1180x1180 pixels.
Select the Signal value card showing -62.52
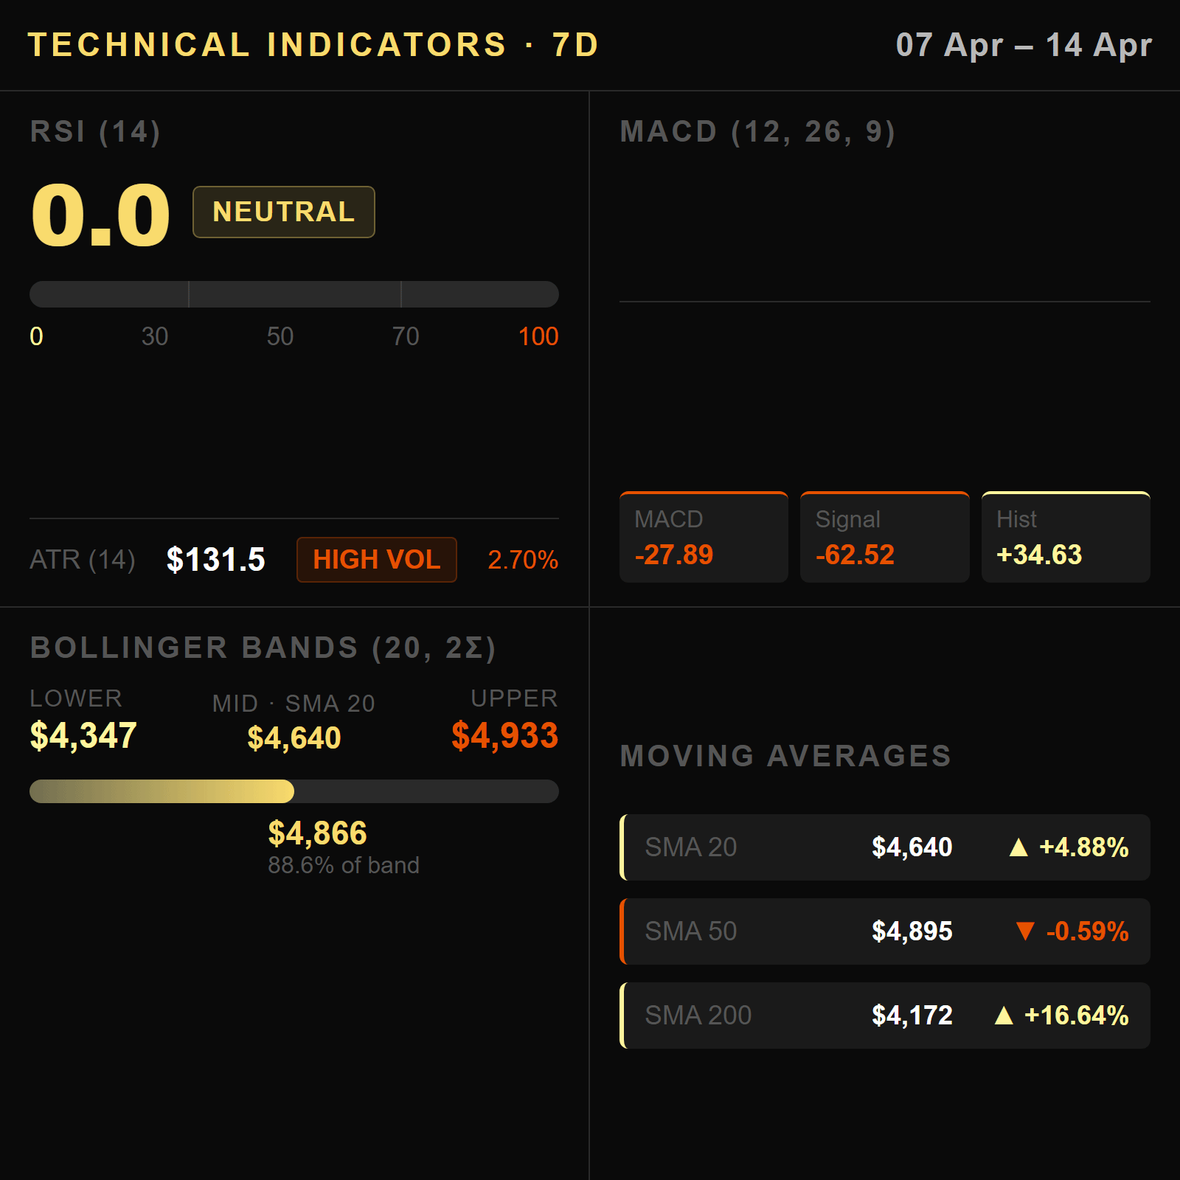pos(884,537)
